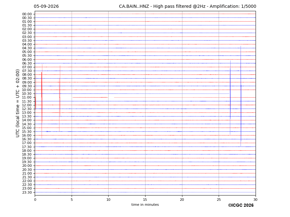Click the x-axis tick labeled 15
290x217 pixels.
pyautogui.click(x=145, y=200)
